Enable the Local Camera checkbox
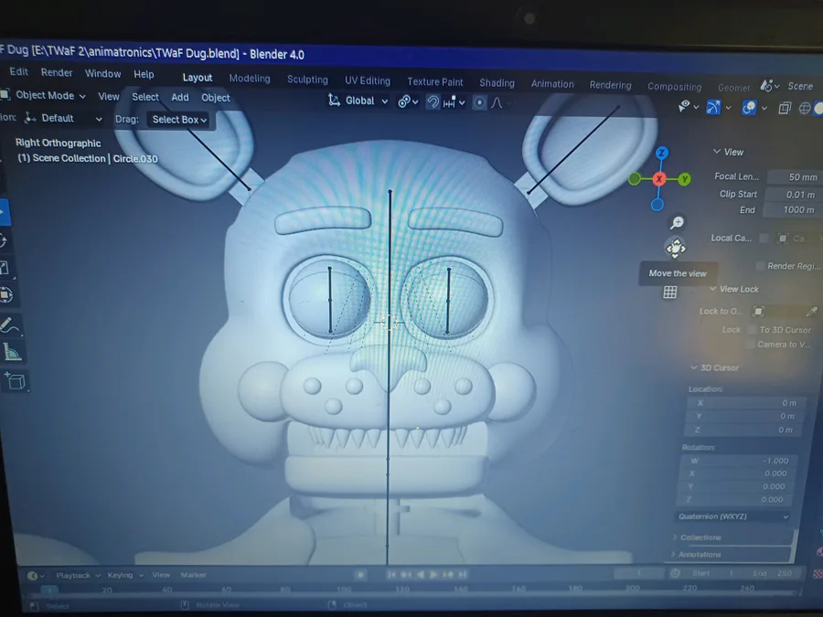Image resolution: width=823 pixels, height=617 pixels. (x=764, y=239)
